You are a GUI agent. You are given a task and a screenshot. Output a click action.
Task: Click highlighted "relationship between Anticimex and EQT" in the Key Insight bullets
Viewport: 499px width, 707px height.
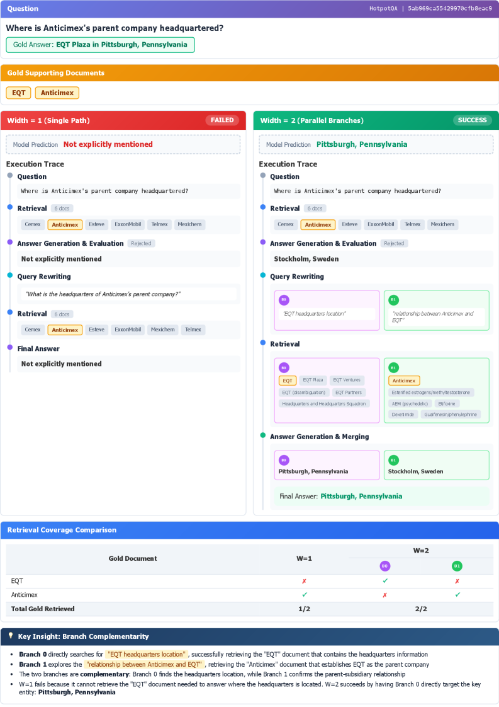pos(144,664)
